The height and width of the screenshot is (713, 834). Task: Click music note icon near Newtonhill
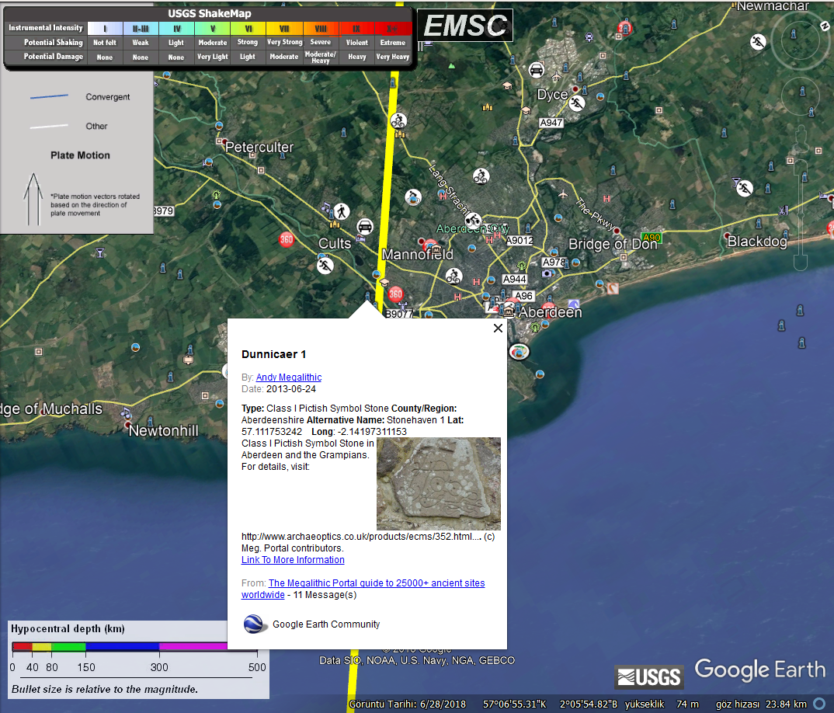pos(125,413)
